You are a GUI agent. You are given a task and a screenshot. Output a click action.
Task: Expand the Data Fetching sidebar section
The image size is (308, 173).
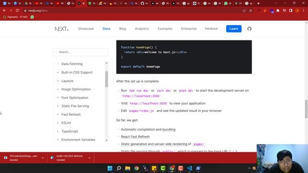click(x=58, y=64)
